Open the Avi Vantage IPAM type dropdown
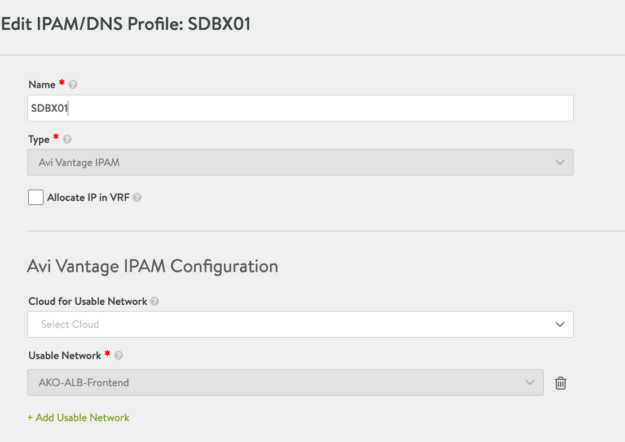Viewport: 625px width, 442px height. coord(300,162)
